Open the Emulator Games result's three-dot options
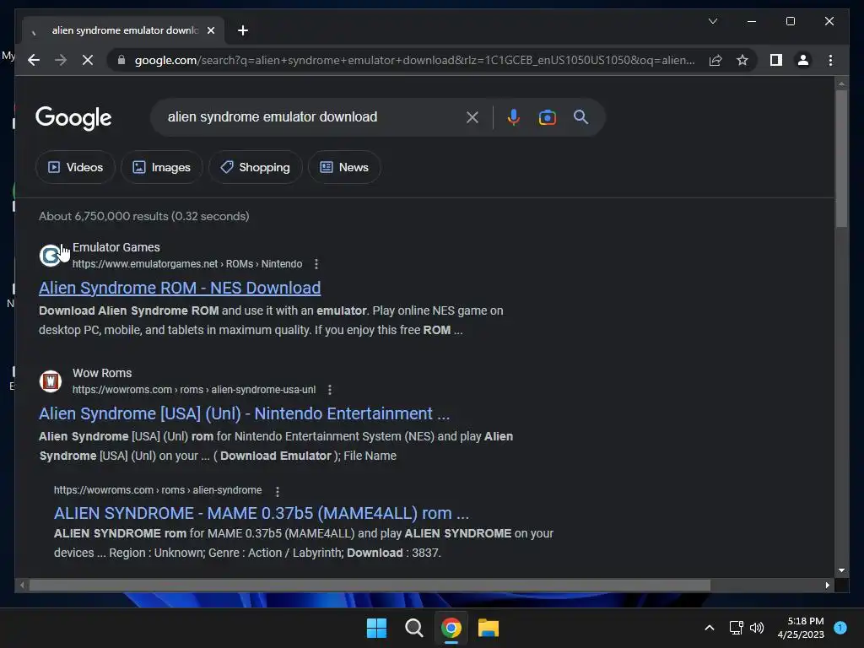This screenshot has height=648, width=864. [316, 264]
